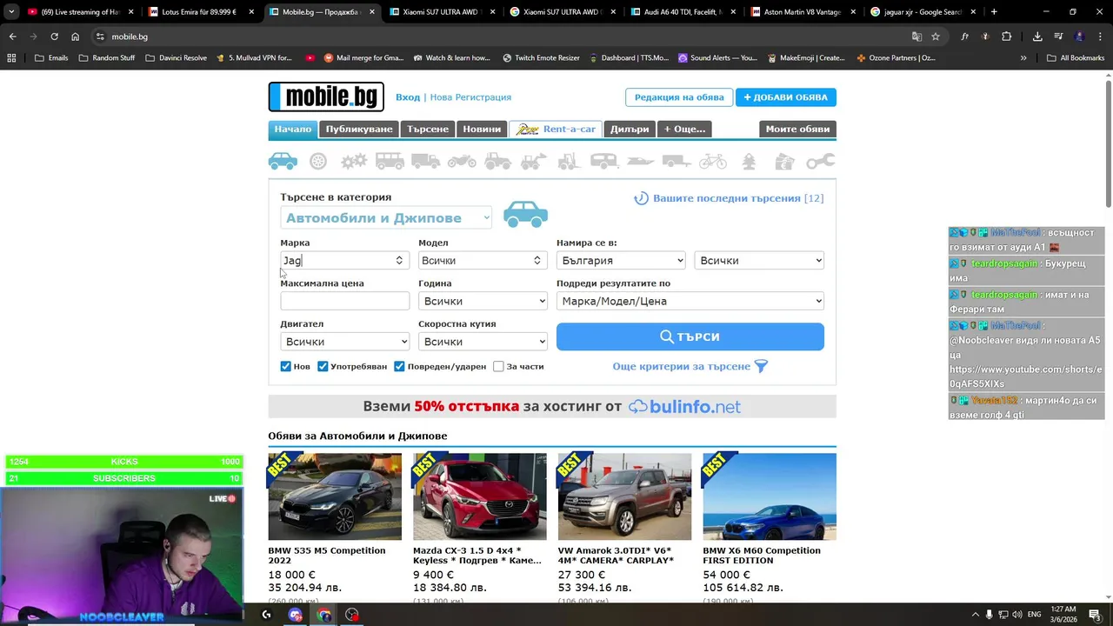Open the + Още... menu tab

685,129
